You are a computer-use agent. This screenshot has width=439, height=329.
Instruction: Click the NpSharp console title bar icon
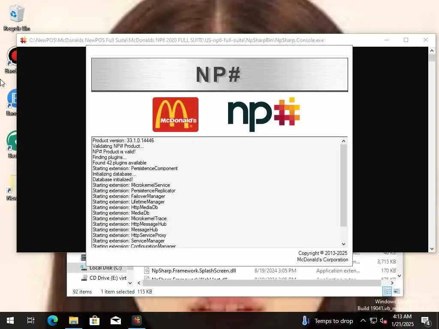(24, 40)
